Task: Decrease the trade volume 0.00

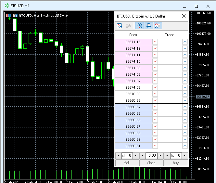Action: point(143,156)
